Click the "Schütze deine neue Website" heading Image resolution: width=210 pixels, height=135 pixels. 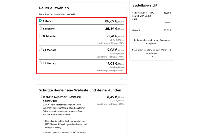[81, 90]
